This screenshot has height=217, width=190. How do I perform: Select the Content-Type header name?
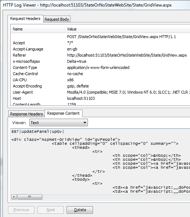click(25, 67)
